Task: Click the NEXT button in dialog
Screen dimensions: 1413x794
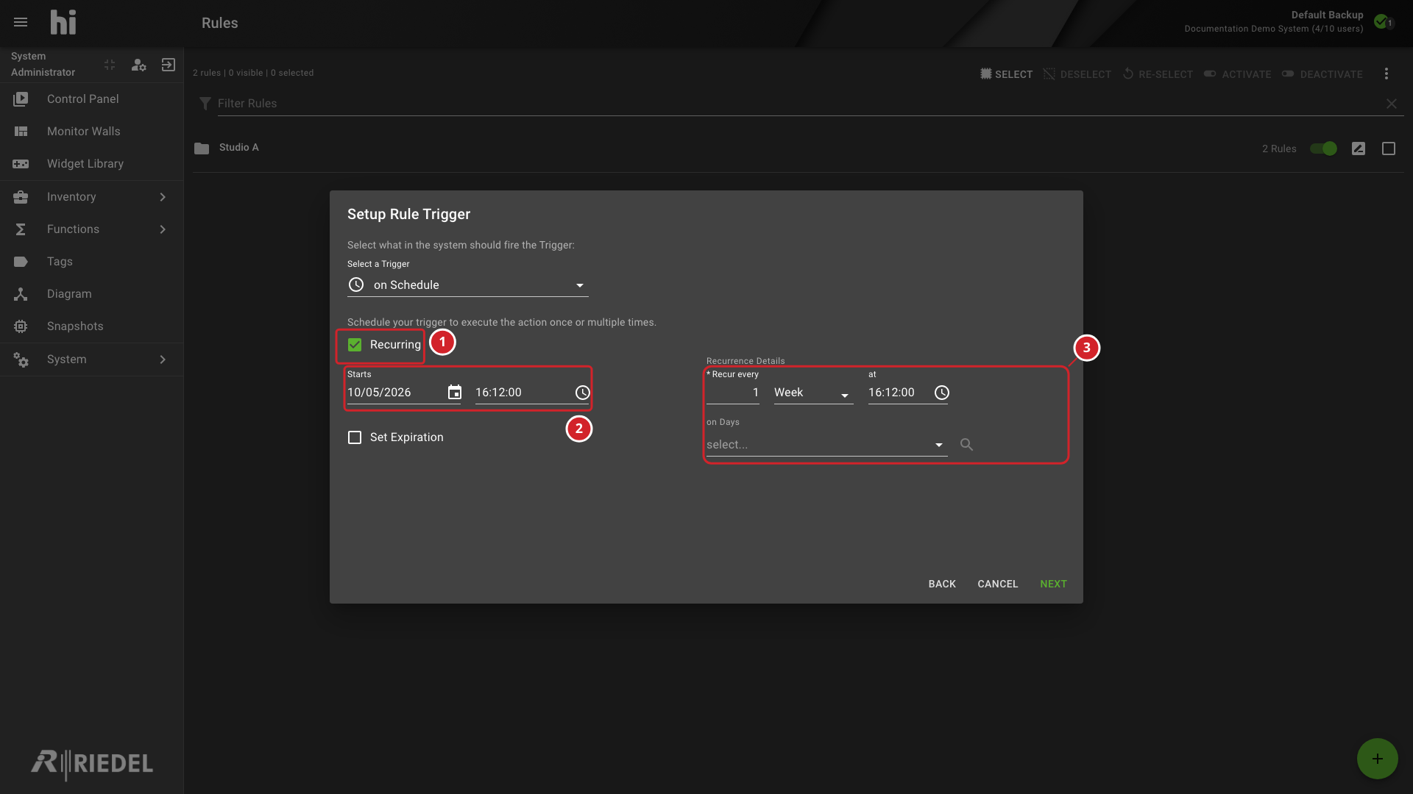Action: (1053, 584)
